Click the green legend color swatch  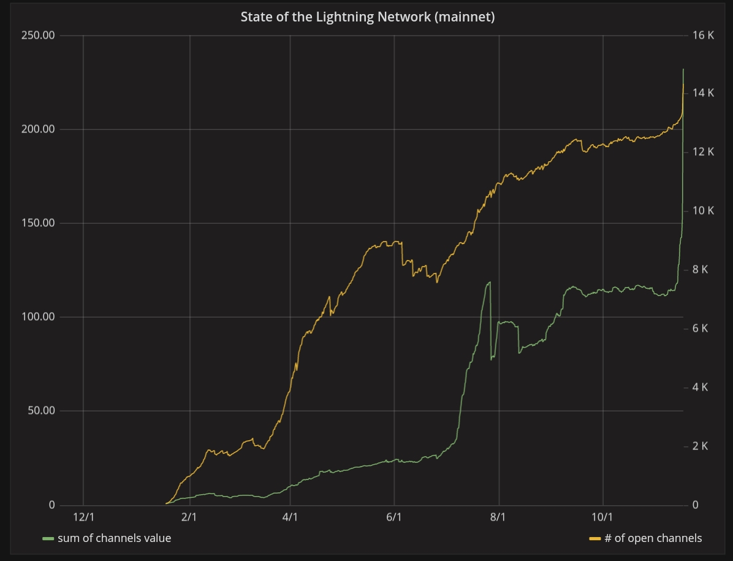[x=48, y=539]
